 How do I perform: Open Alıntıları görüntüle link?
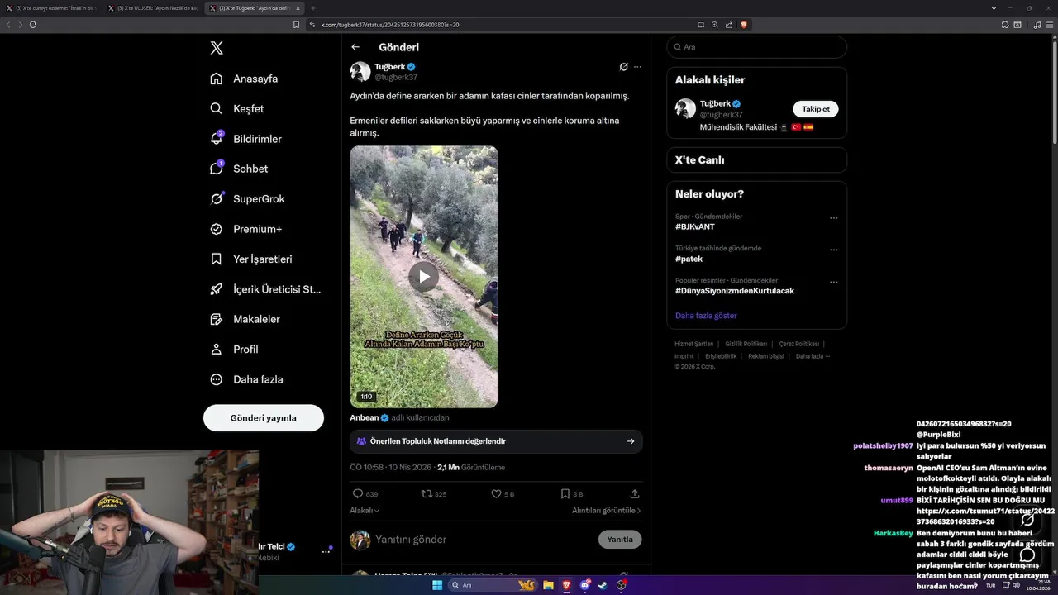(x=606, y=511)
